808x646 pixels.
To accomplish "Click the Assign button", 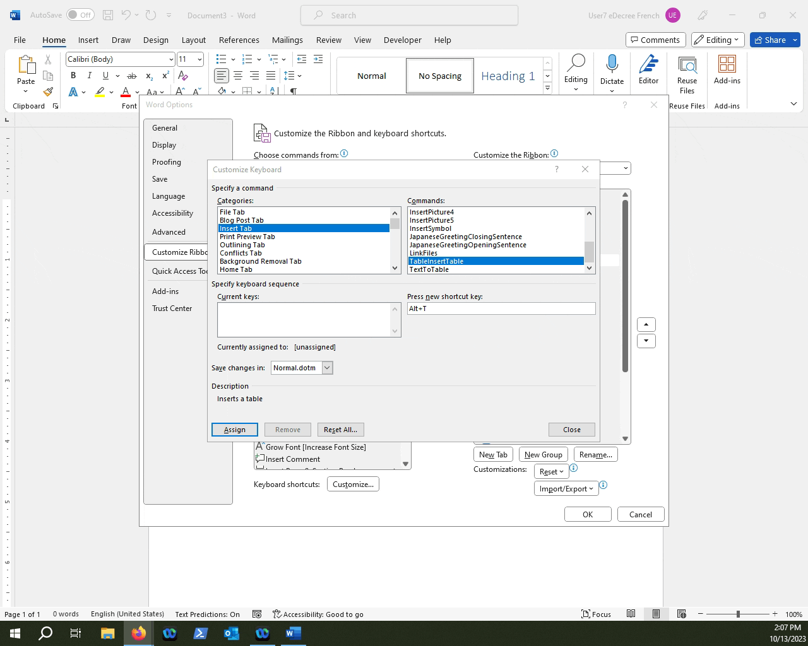I will point(234,429).
